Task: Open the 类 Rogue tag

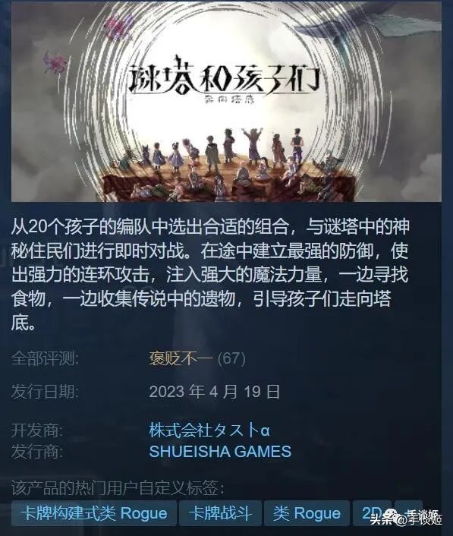Action: [x=307, y=513]
